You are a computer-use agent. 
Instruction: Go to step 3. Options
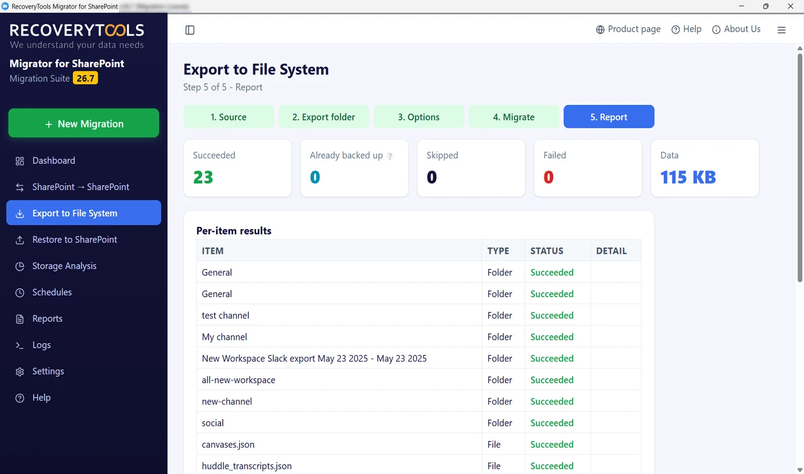tap(419, 116)
